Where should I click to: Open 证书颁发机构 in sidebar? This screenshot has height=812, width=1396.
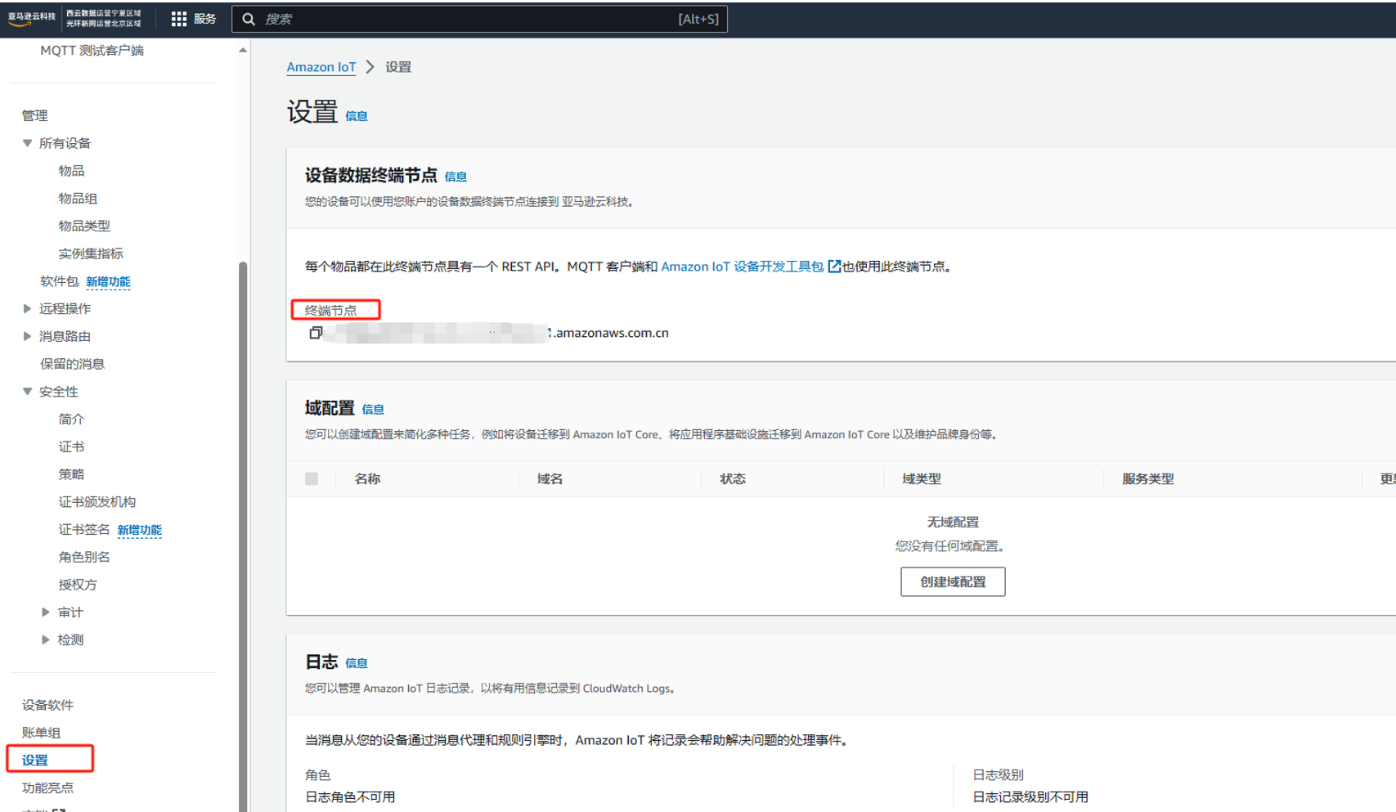[97, 502]
